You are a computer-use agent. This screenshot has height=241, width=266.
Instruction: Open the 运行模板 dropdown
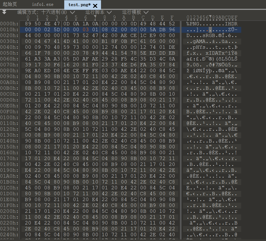146,12
